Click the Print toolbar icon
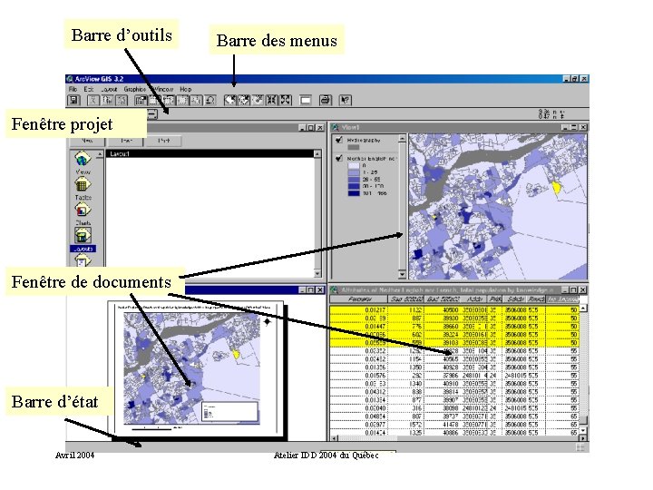 (326, 100)
